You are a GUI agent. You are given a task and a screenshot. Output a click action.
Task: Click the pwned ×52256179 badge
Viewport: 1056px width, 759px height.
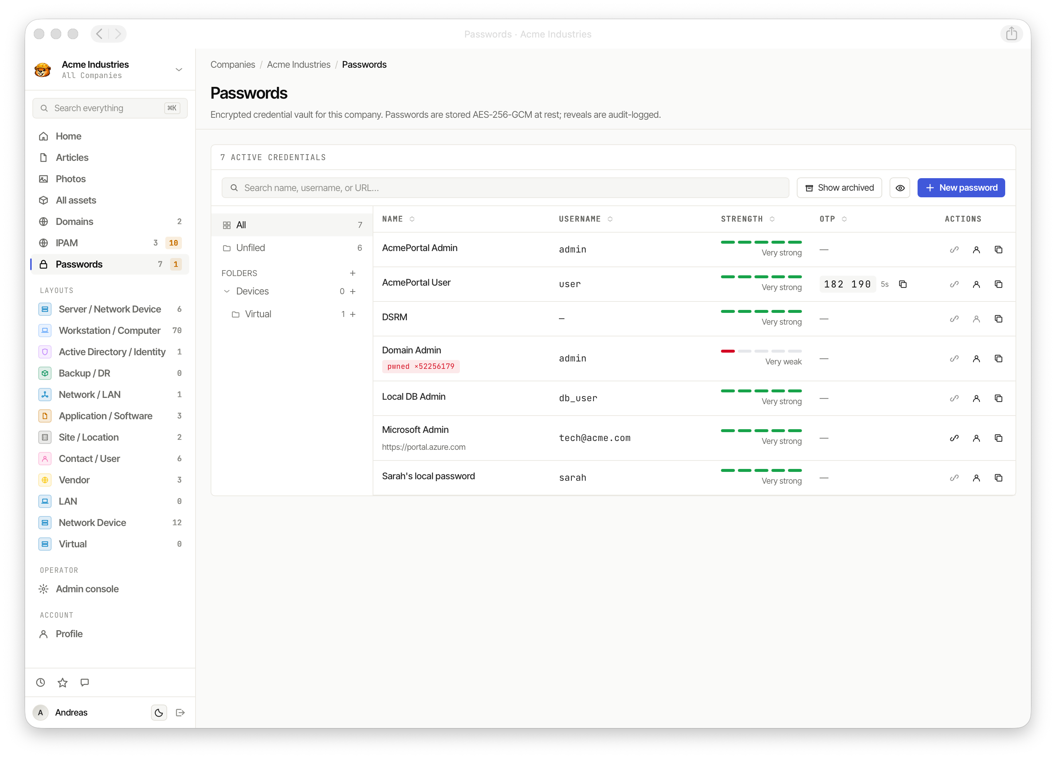(x=421, y=366)
